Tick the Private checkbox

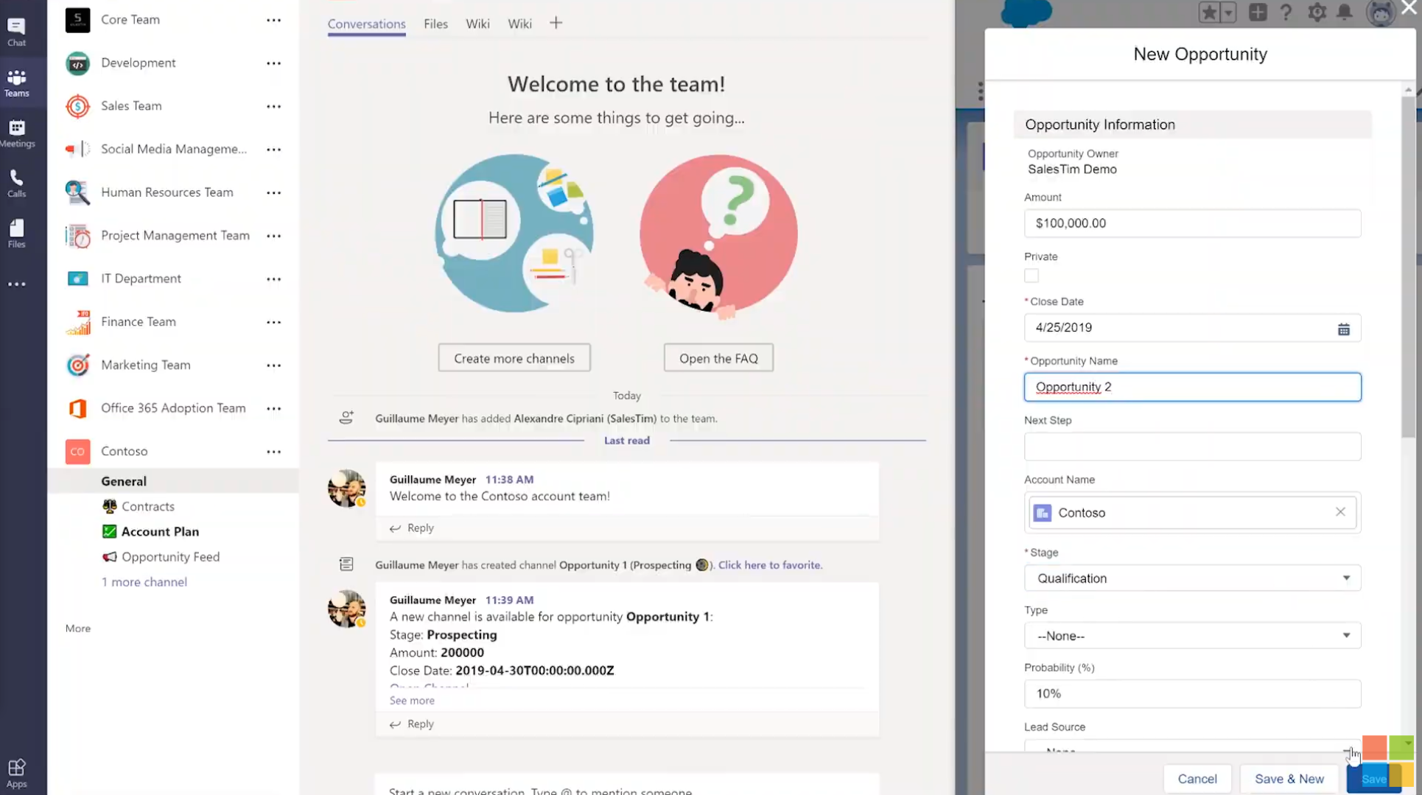[1032, 276]
